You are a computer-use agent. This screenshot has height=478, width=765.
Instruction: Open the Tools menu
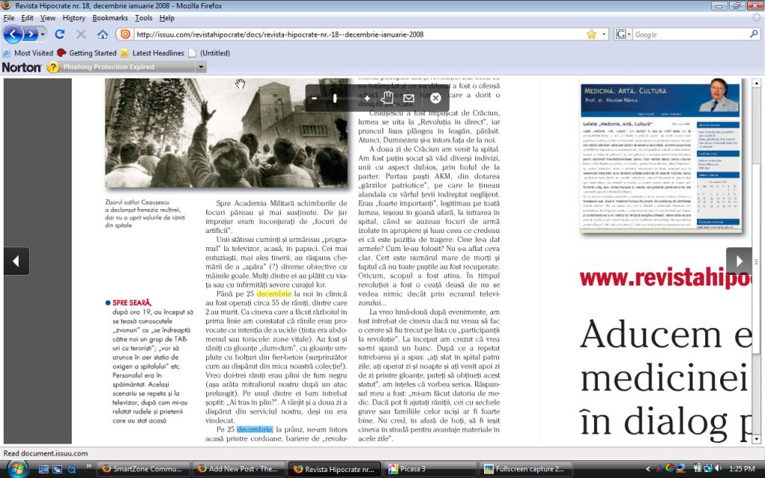click(143, 17)
